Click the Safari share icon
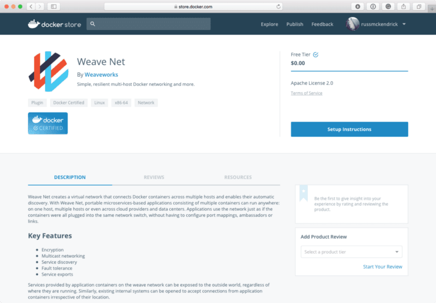Viewport: 436px width, 303px height. click(404, 7)
